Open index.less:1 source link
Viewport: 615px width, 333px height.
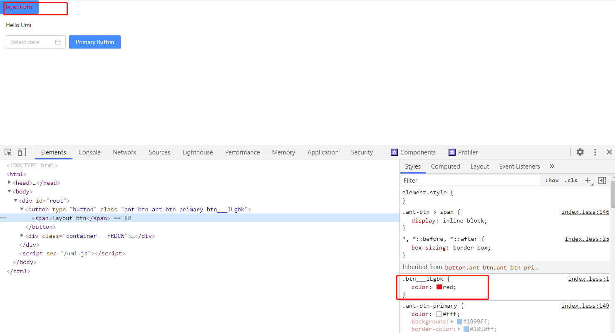(588, 279)
